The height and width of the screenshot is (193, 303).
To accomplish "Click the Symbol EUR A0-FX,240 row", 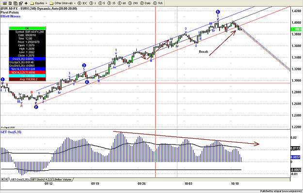I will [x=27, y=32].
